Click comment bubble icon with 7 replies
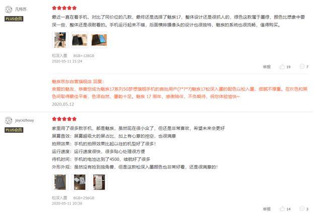Viewport: 322px width, 215px height. [x=302, y=66]
